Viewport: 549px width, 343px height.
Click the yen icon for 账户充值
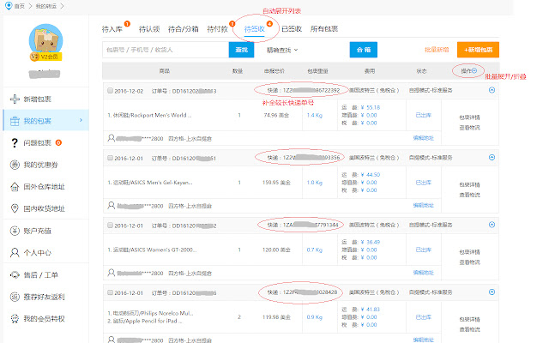tap(15, 231)
